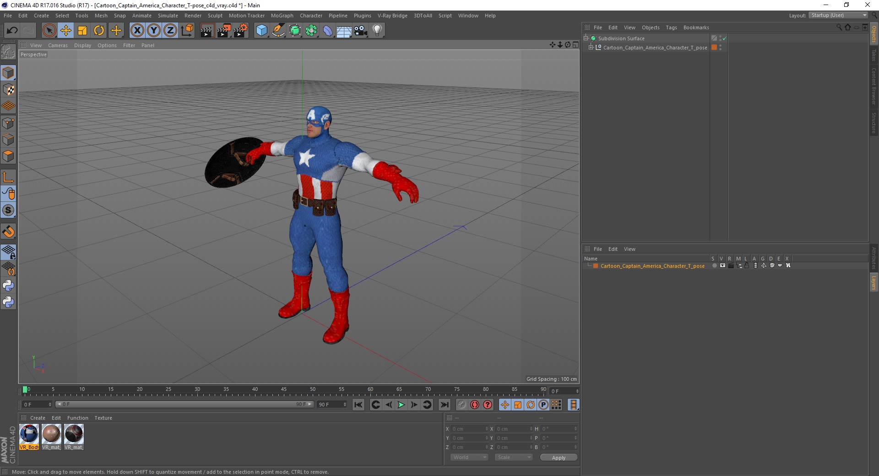Go to start of animation

pyautogui.click(x=358, y=405)
